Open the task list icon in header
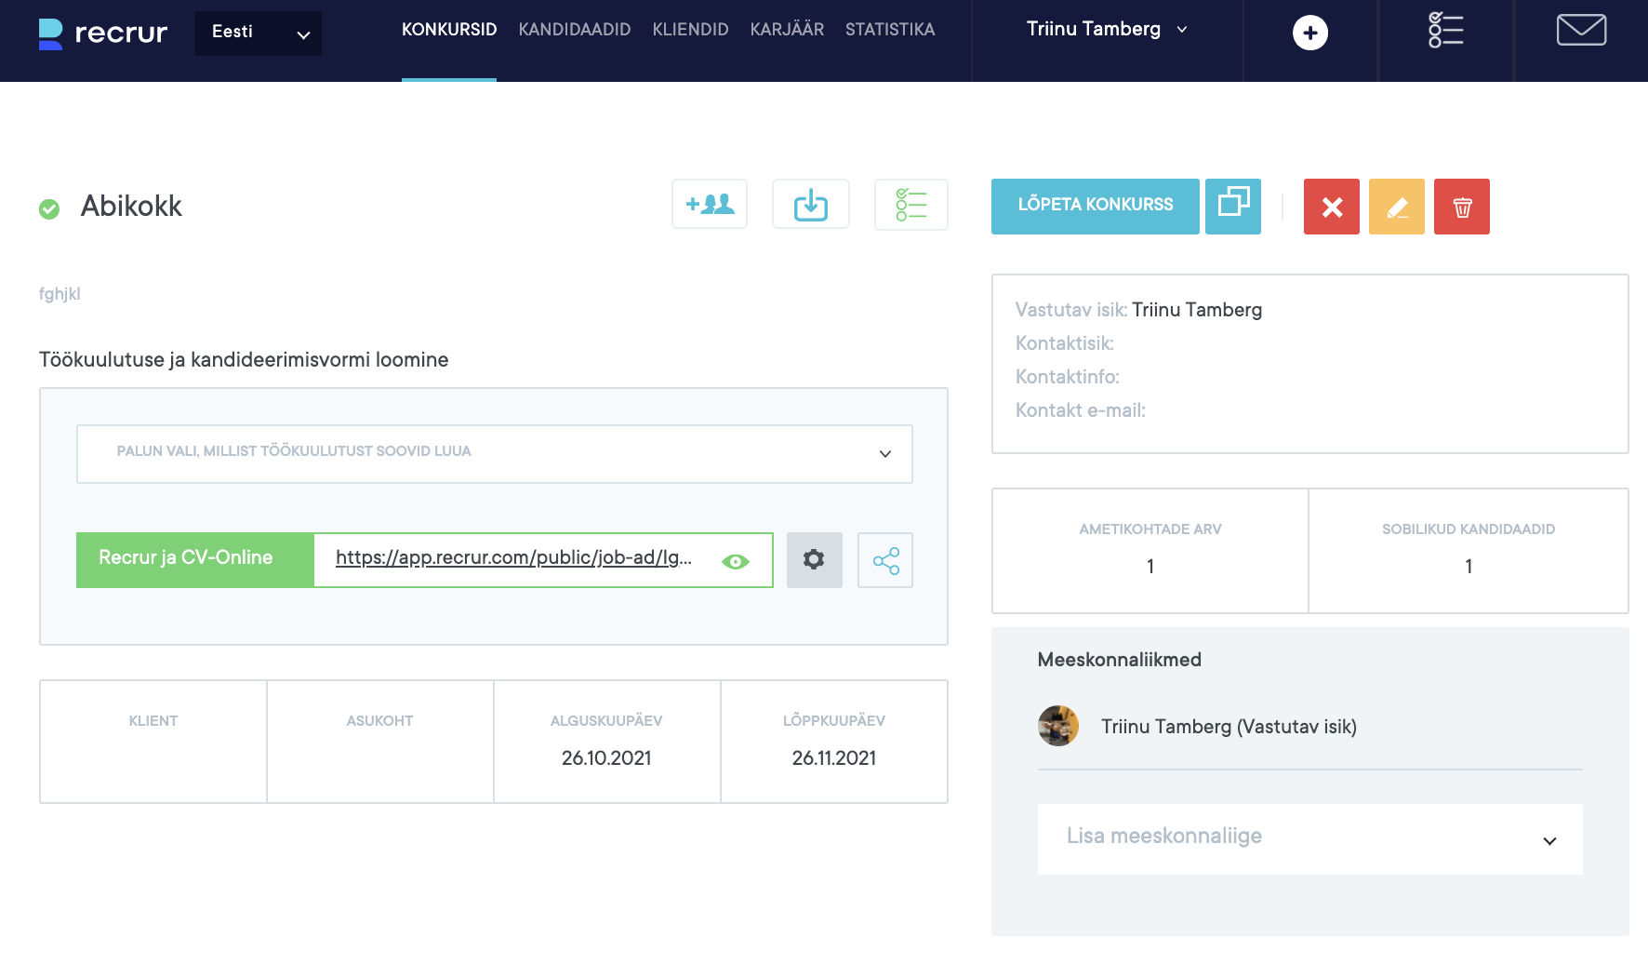The width and height of the screenshot is (1648, 964). [1445, 31]
